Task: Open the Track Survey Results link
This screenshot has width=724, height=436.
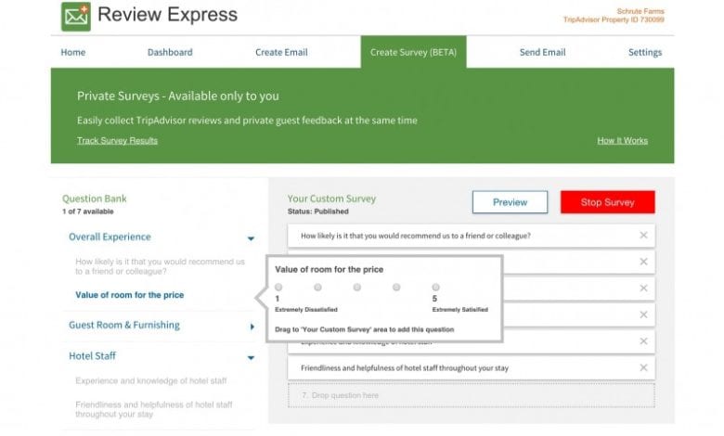Action: point(117,141)
